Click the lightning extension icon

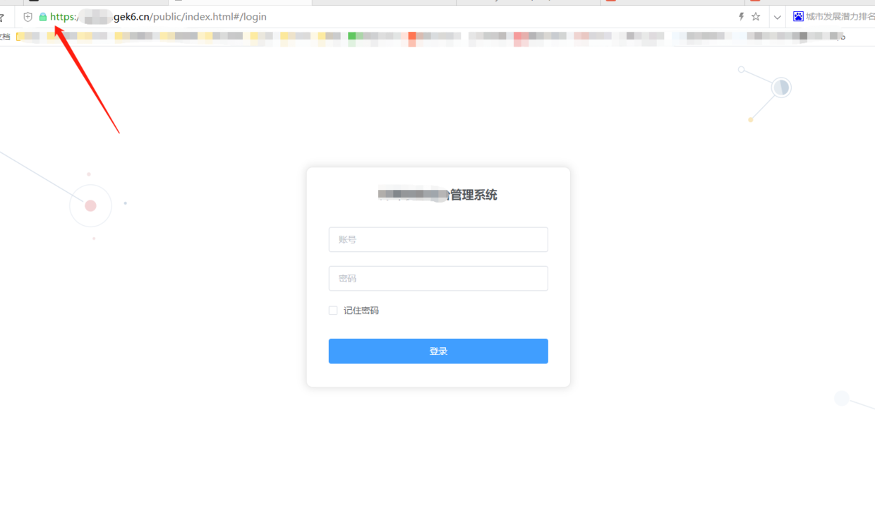[x=741, y=16]
